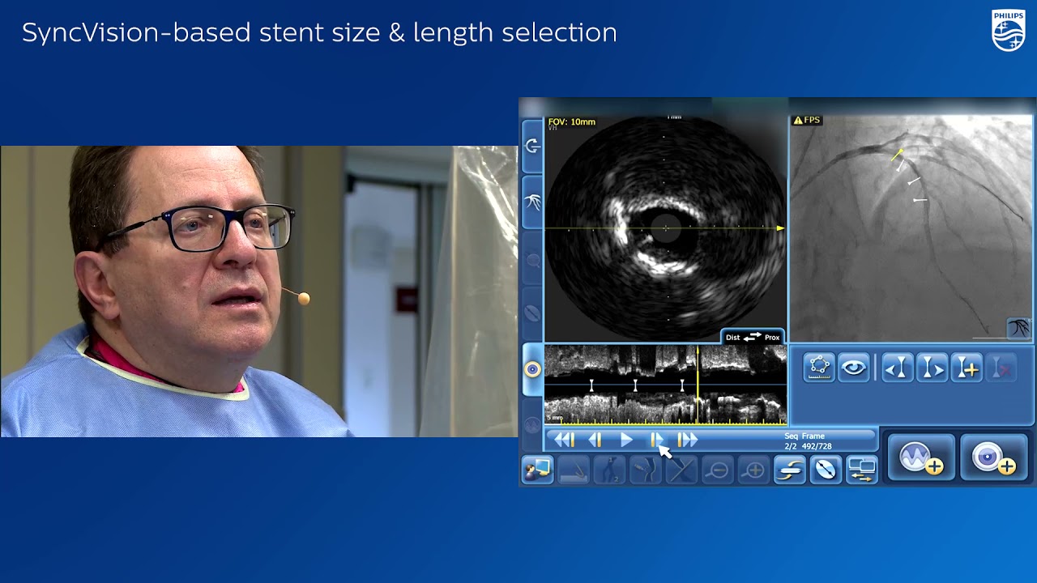Play the IVUS pullback sequence

(x=625, y=440)
